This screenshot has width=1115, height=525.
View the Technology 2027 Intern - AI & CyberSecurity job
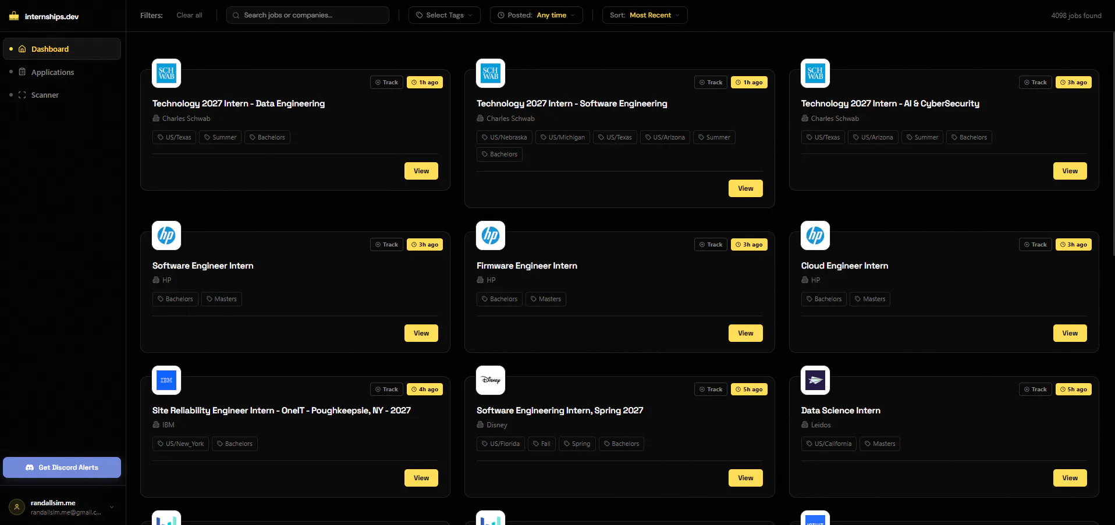[1070, 171]
